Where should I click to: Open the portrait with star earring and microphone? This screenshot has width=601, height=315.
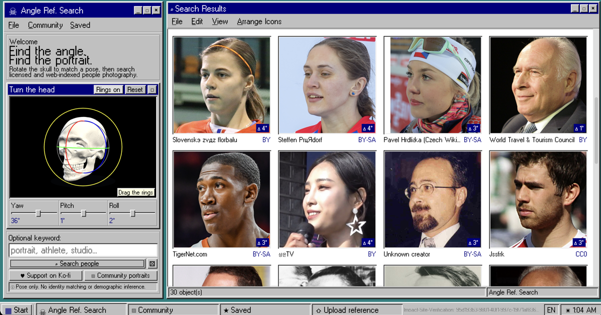point(327,199)
